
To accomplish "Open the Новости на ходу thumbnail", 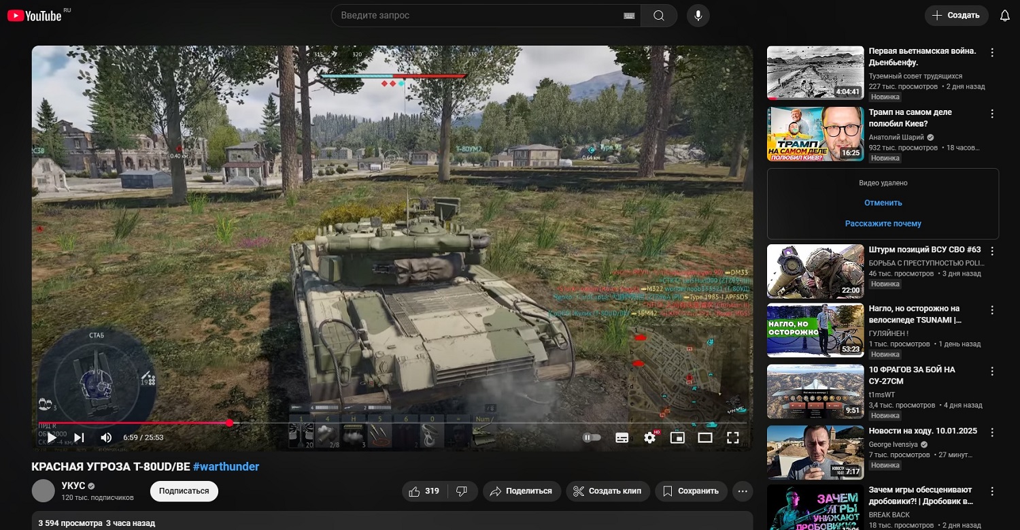I will coord(815,453).
